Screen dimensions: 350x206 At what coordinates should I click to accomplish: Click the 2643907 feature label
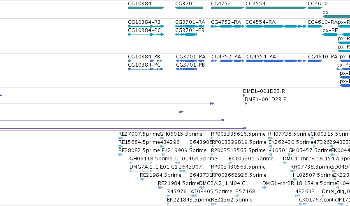[190, 167]
